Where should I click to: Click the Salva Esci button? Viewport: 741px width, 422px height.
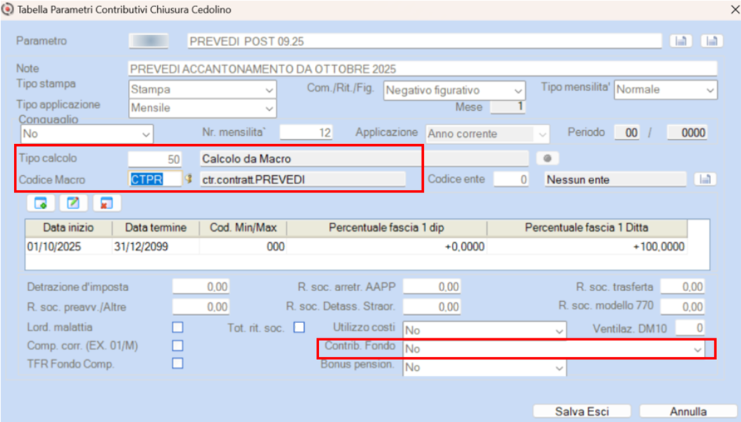[x=581, y=412]
